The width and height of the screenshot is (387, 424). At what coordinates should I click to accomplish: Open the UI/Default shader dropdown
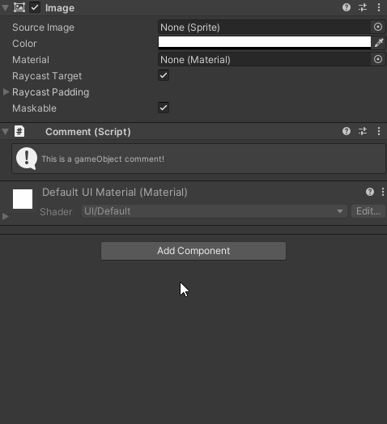pos(215,211)
